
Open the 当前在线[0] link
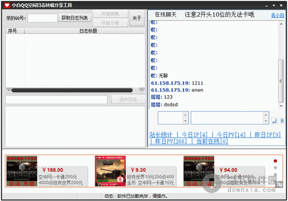212,141
